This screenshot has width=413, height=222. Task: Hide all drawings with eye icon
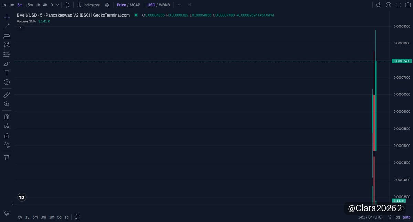7,144
